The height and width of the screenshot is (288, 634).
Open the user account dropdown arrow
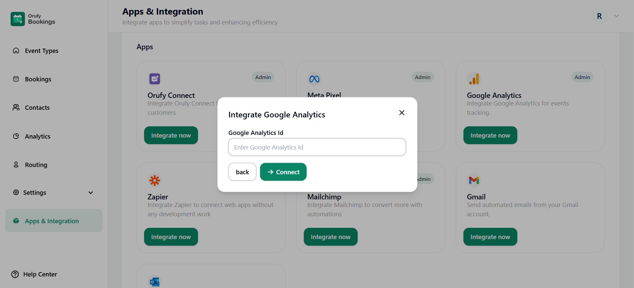coord(616,16)
